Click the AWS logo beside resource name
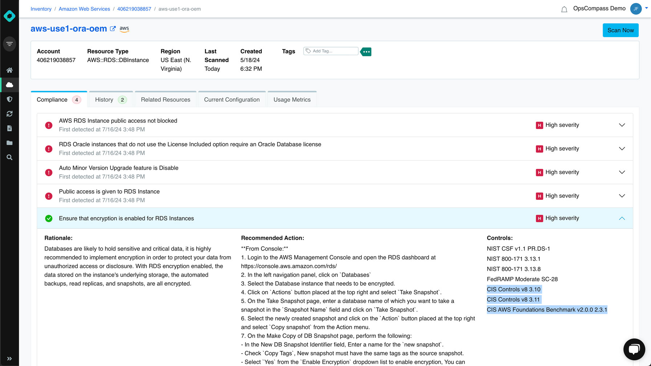651x366 pixels. coord(124,29)
